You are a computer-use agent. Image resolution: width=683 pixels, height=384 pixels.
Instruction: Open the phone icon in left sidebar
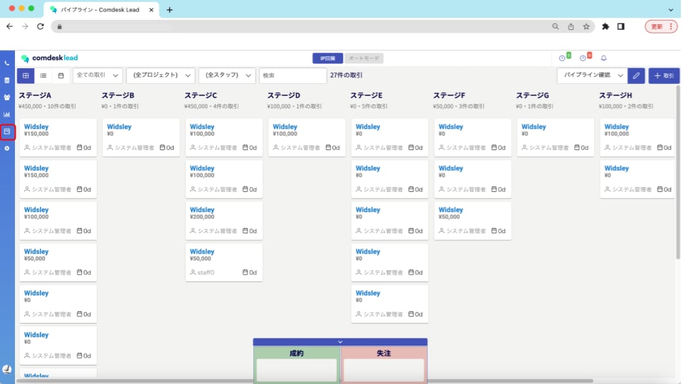(x=7, y=63)
